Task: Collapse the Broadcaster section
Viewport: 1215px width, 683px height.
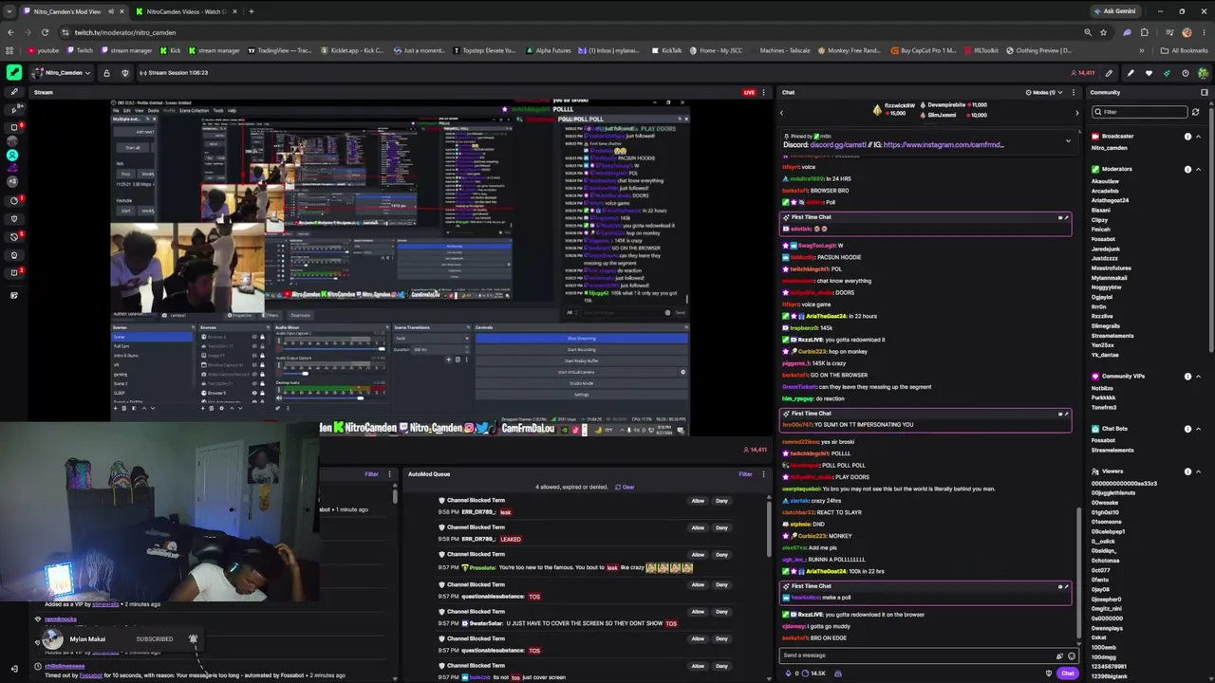Action: tap(1198, 137)
